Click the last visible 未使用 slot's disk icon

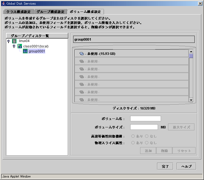tap(82, 100)
